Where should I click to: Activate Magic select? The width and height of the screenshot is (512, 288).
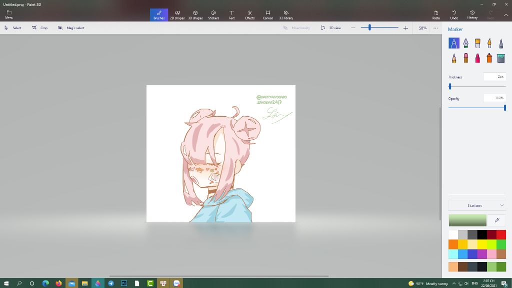point(71,28)
